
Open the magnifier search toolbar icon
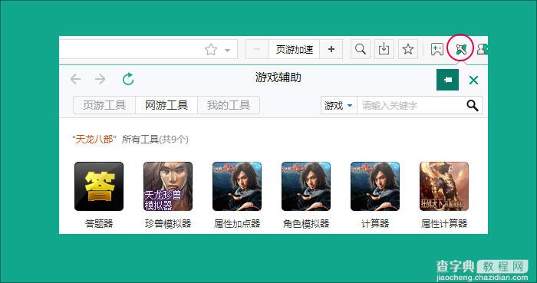pos(361,49)
